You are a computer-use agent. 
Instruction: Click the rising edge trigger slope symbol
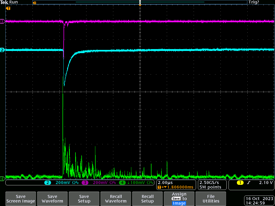(x=248, y=183)
